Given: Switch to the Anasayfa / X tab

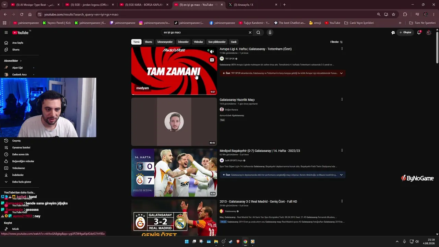Looking at the screenshot, I should tap(253, 5).
